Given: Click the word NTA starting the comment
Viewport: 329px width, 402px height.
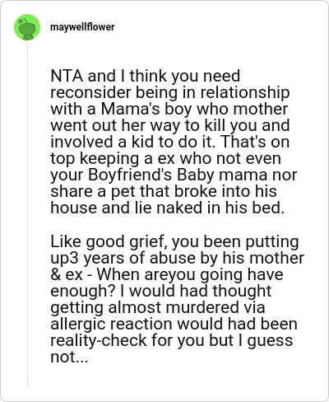Looking at the screenshot, I should [67, 76].
